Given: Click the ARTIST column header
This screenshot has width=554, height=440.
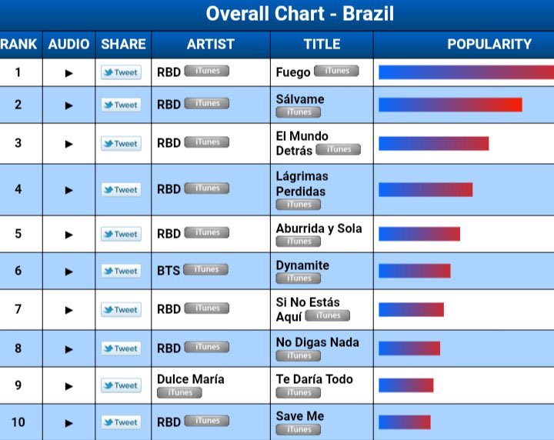Looking at the screenshot, I should point(211,45).
